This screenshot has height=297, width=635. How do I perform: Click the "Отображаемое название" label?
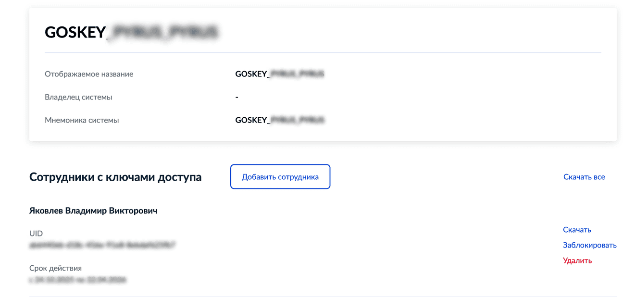[x=89, y=74]
